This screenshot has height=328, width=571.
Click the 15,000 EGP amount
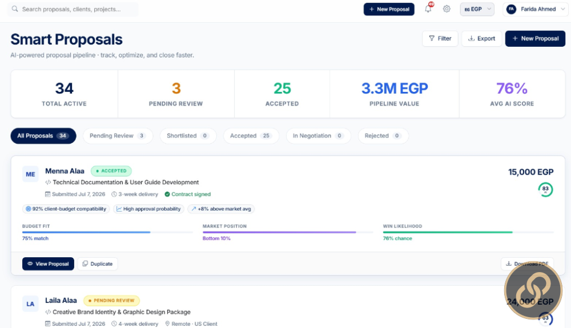[x=530, y=172]
